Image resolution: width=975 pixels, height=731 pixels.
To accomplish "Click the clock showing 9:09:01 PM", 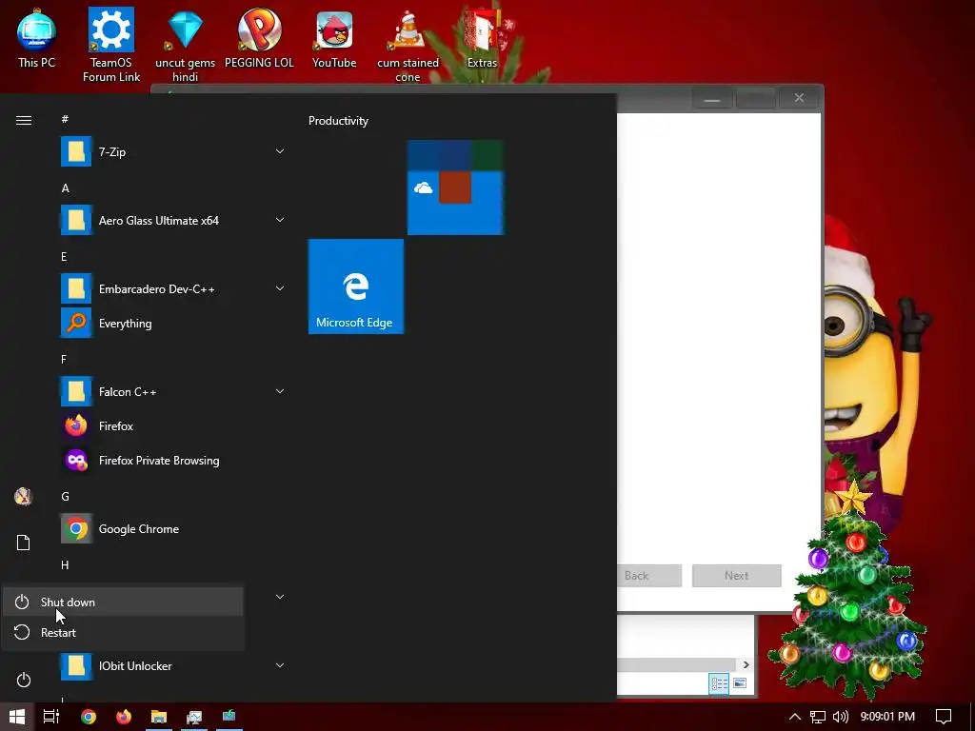I will [x=887, y=717].
